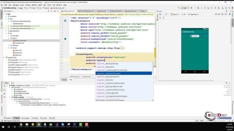Click the pin icon in Build panel sidebar
Viewport: 234px width, 131px height.
pyautogui.click(x=4, y=94)
